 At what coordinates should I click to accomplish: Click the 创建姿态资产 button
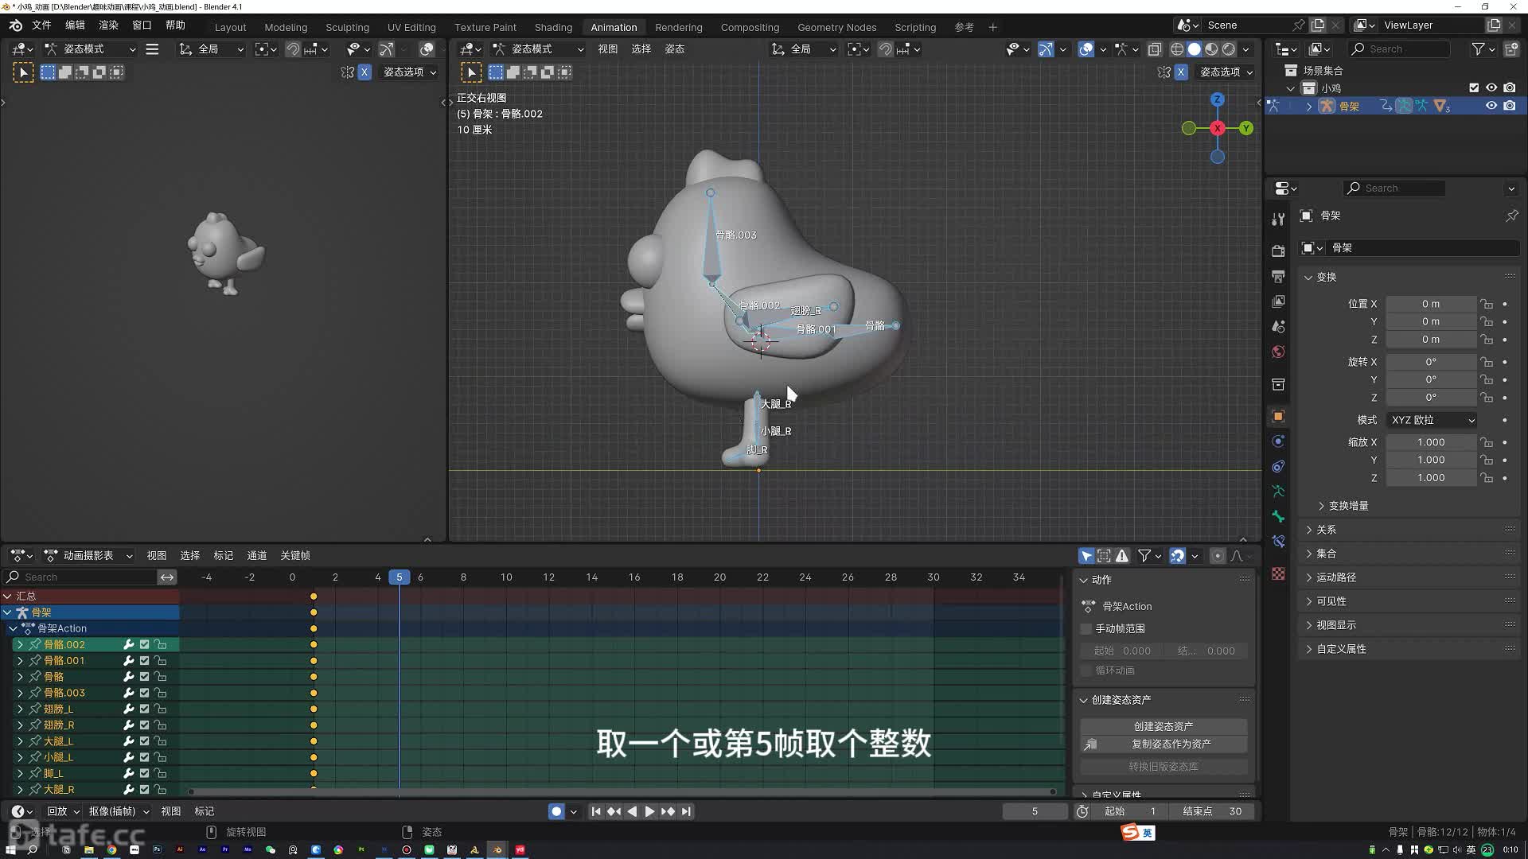pyautogui.click(x=1164, y=726)
